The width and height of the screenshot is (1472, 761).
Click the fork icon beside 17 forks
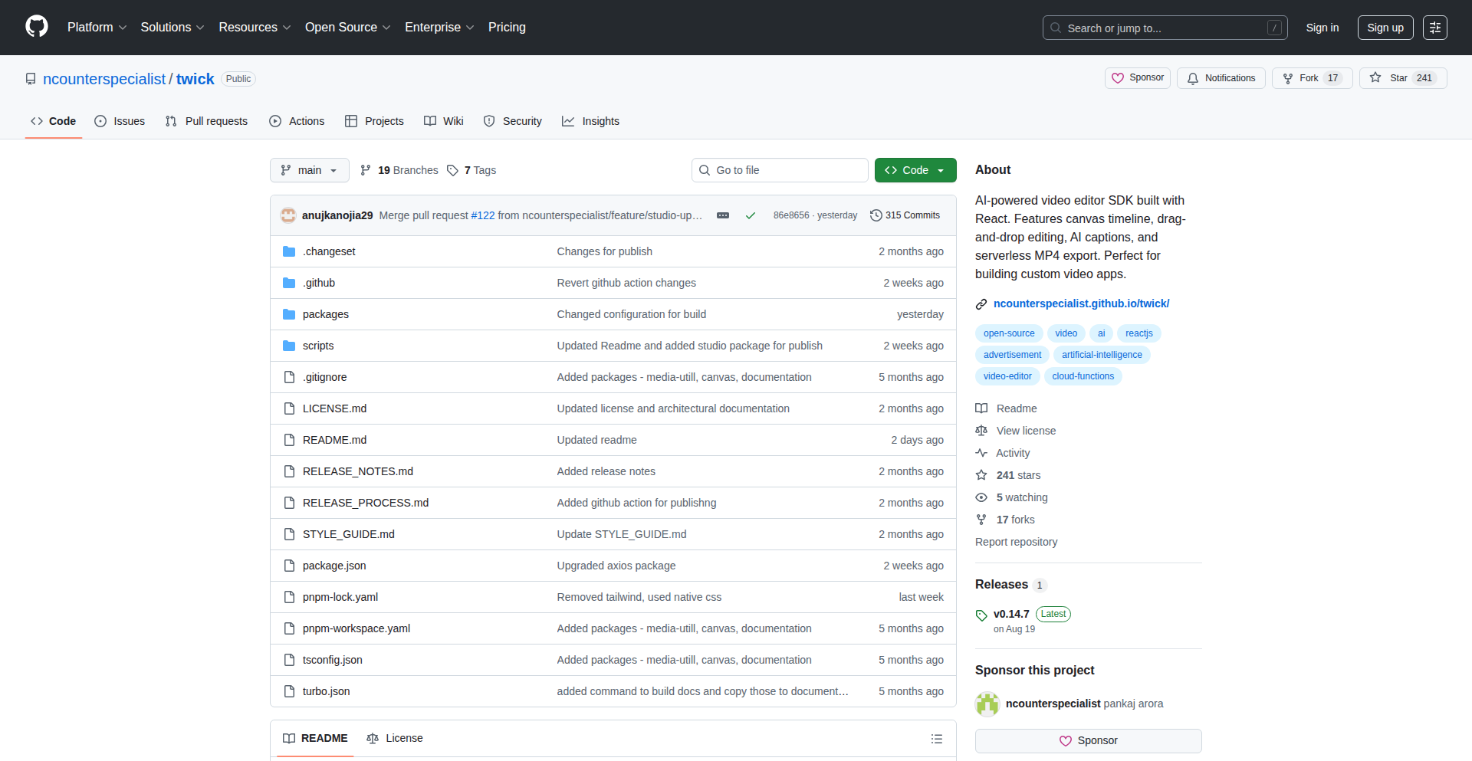(x=981, y=520)
